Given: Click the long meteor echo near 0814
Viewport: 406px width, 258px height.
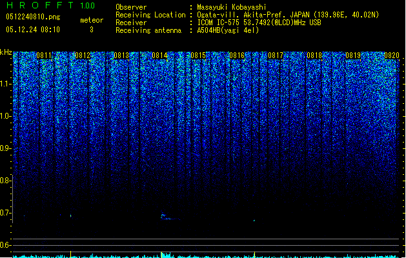Looking at the screenshot, I should point(170,217).
